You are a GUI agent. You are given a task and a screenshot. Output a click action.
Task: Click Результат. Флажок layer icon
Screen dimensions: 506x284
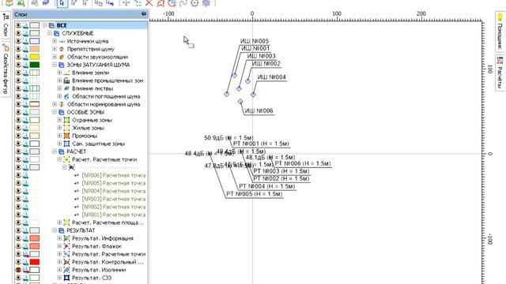(x=66, y=246)
